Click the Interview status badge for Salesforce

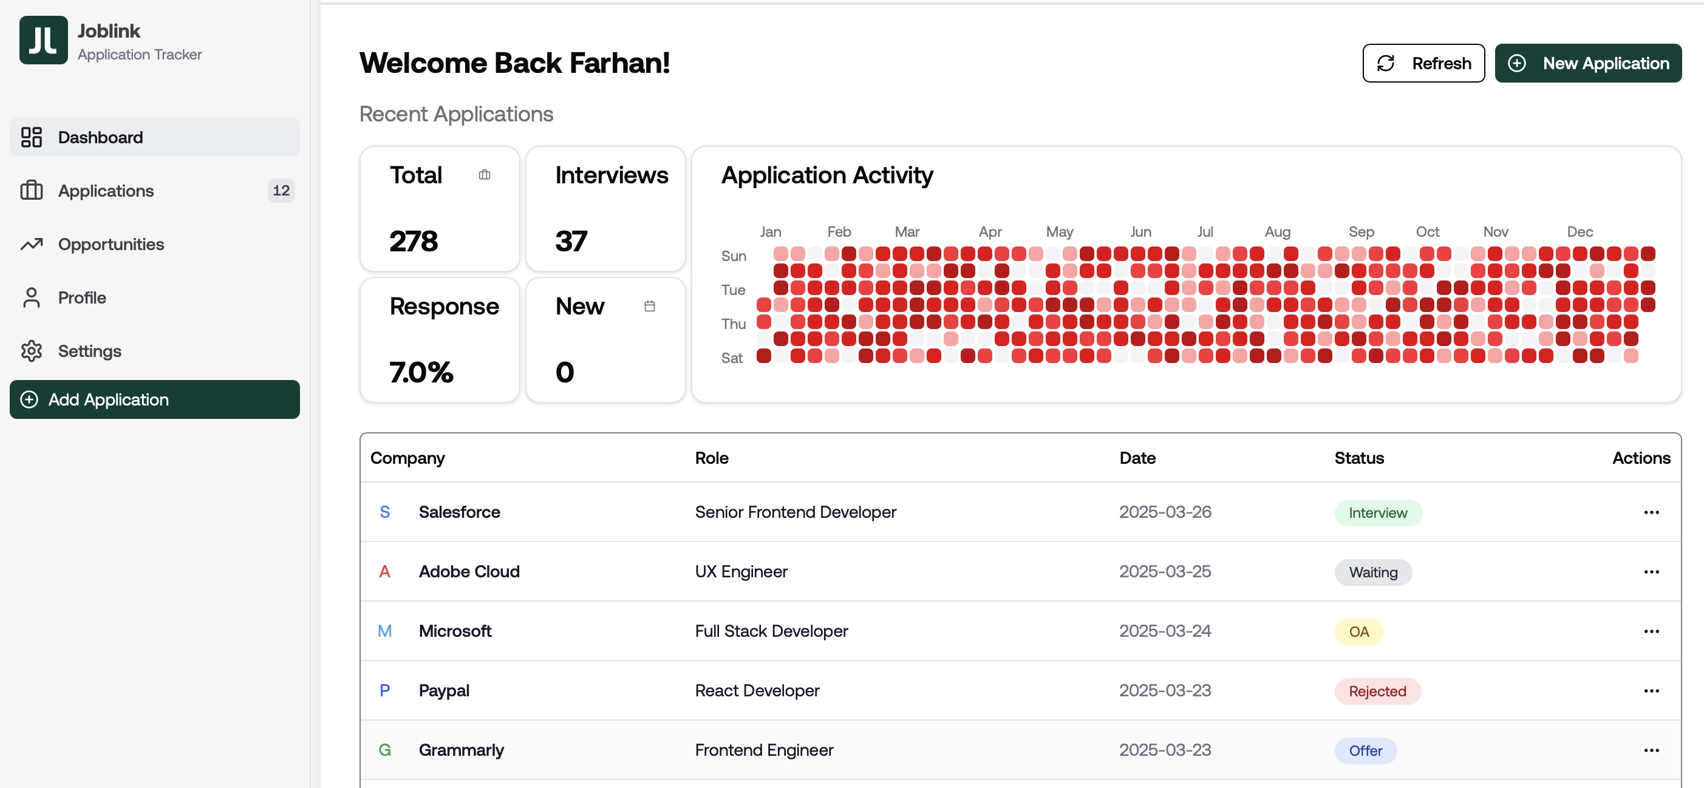click(1377, 513)
